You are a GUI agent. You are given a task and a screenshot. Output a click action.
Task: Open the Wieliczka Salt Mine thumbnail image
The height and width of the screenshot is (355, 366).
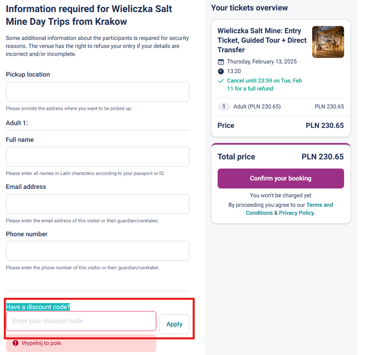pos(328,42)
